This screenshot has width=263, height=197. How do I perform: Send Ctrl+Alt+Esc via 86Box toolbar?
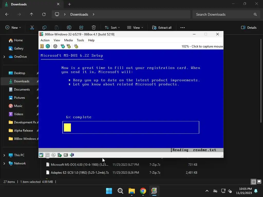coord(69,46)
